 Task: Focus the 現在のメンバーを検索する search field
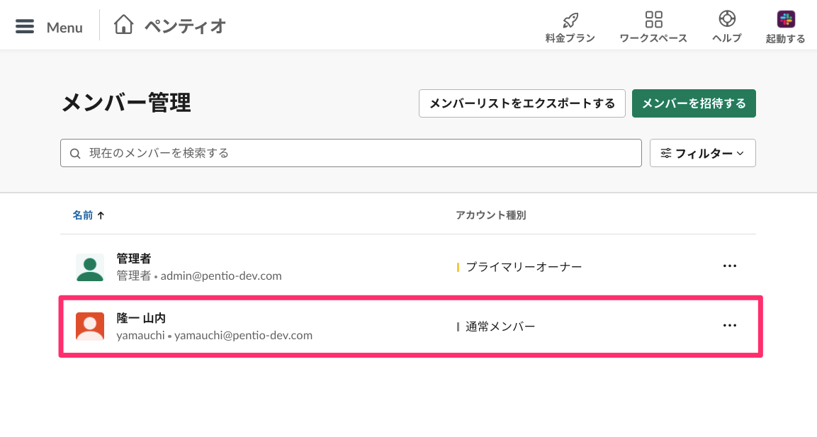click(x=351, y=153)
